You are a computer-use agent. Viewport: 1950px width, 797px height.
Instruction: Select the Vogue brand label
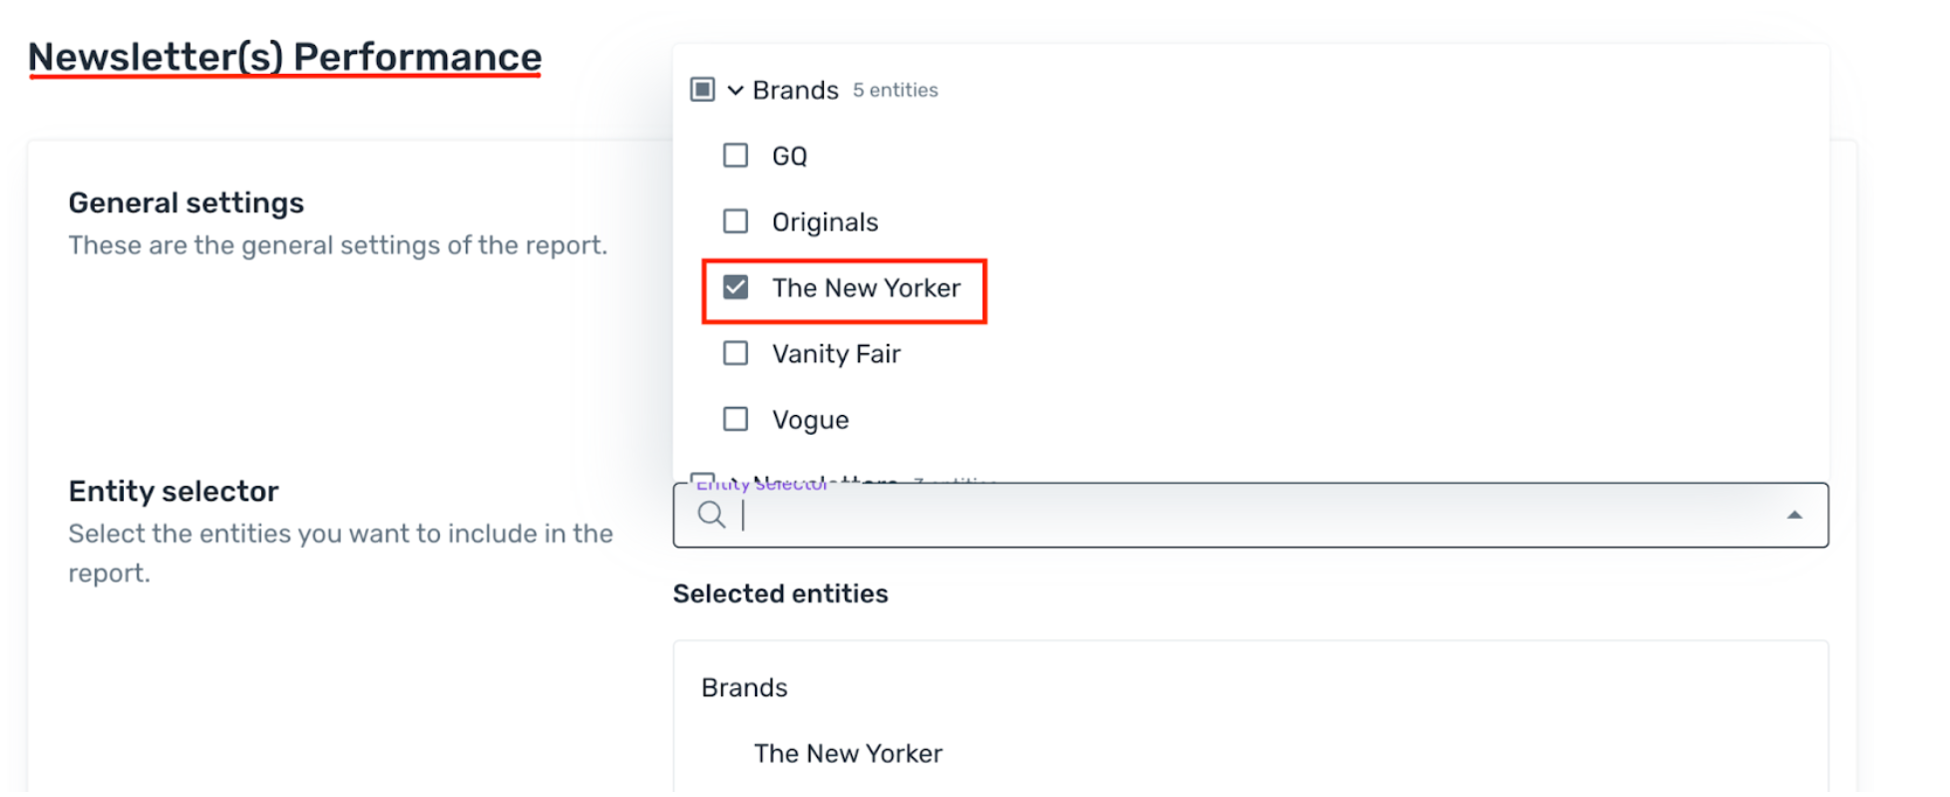tap(810, 420)
